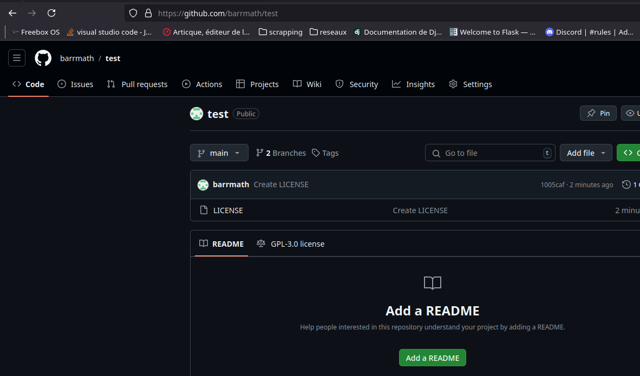Open the LICENSE file link
Screen dimensions: 640x376
click(x=227, y=210)
